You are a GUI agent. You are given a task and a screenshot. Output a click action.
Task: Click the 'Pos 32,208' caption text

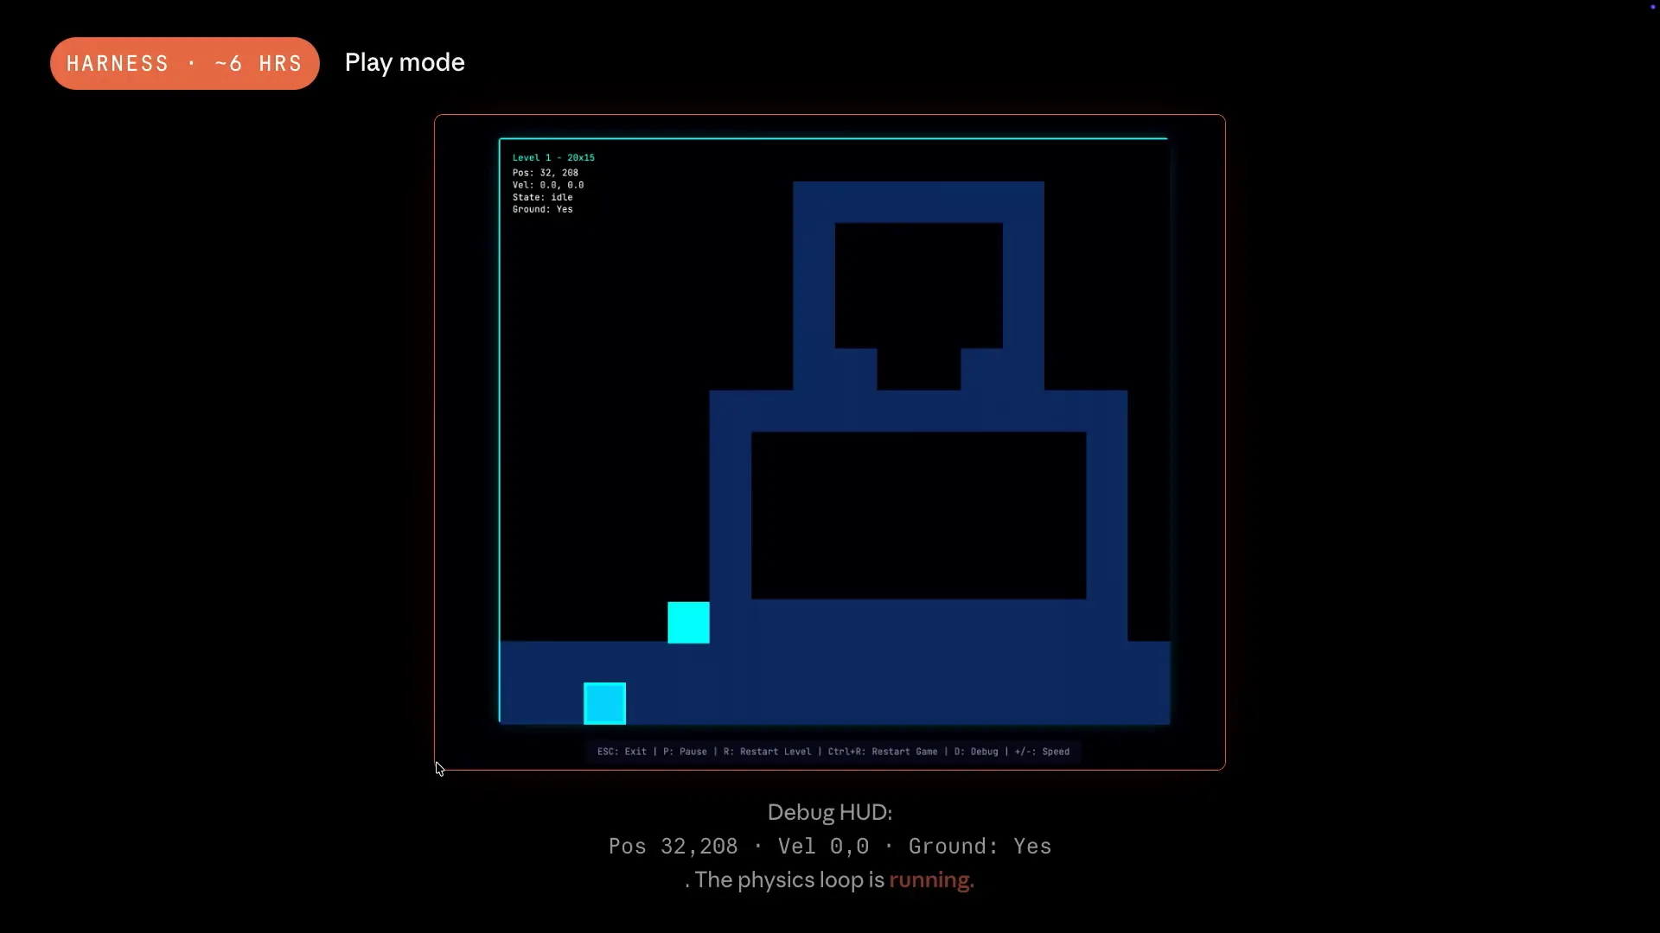pos(674,847)
